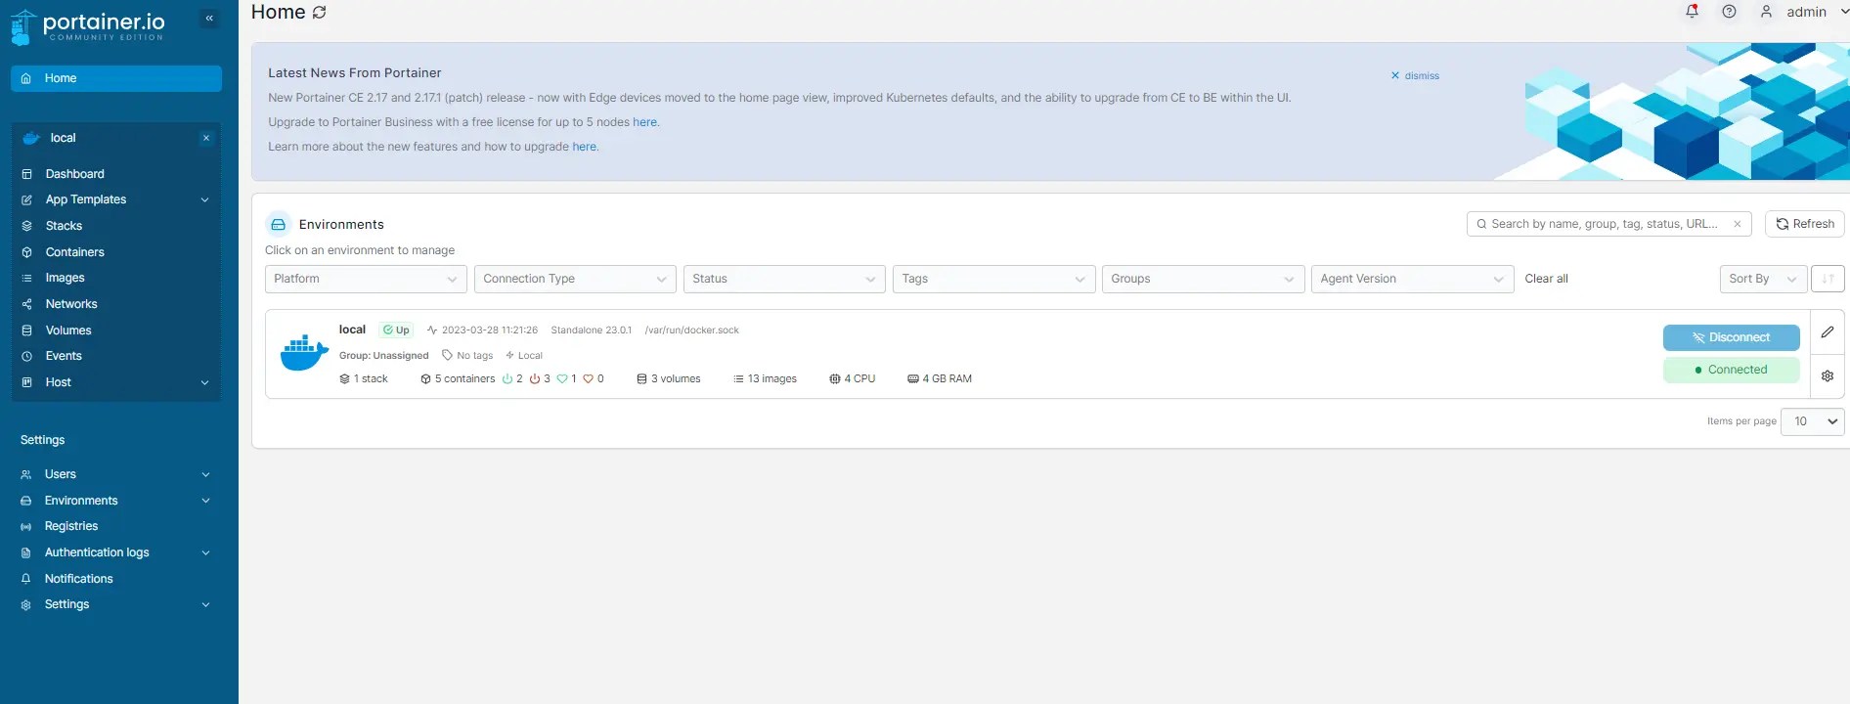Screen dimensions: 1850x704
Task: Click the RAM memory icon
Action: 912,379
